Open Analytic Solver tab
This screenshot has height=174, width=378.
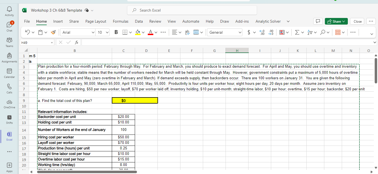point(268,21)
